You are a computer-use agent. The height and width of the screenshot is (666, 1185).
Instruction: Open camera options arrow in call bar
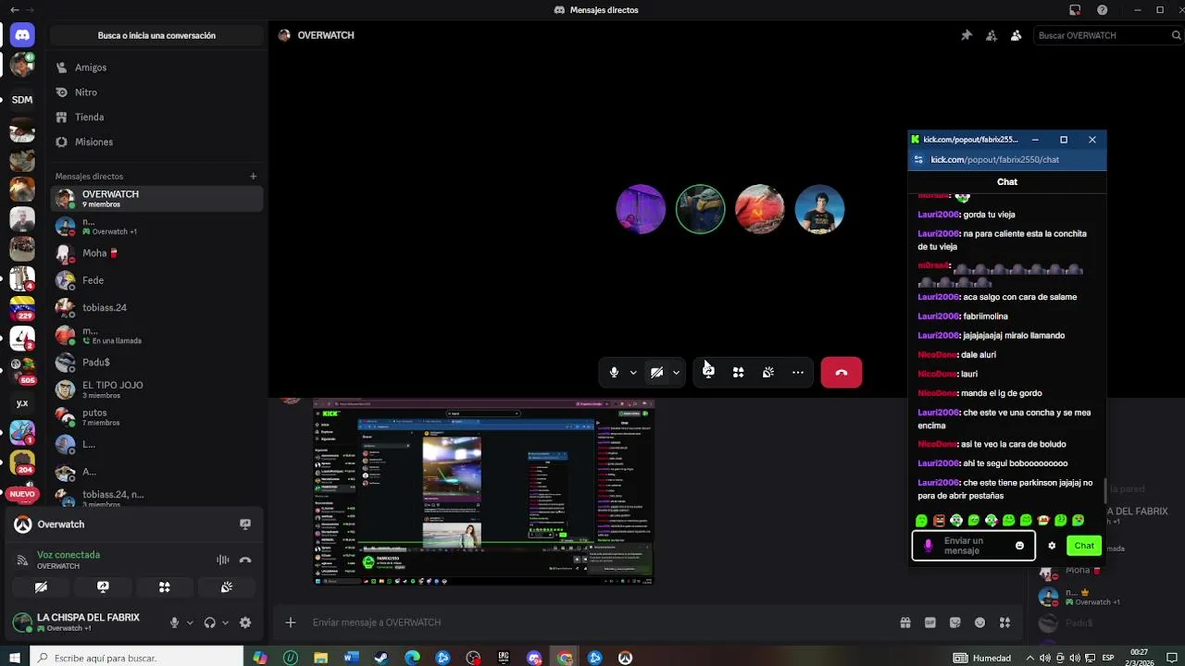coord(676,372)
